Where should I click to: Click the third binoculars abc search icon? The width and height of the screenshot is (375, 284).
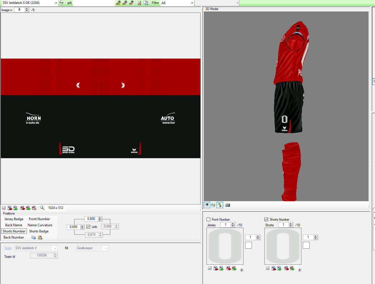point(131,3)
